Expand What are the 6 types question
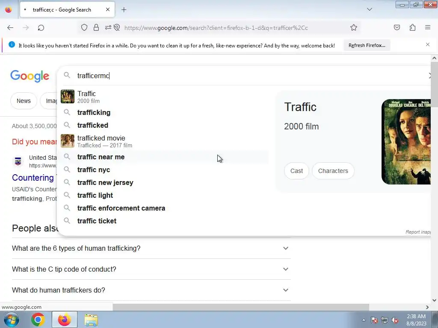Image resolution: width=438 pixels, height=328 pixels. click(151, 248)
